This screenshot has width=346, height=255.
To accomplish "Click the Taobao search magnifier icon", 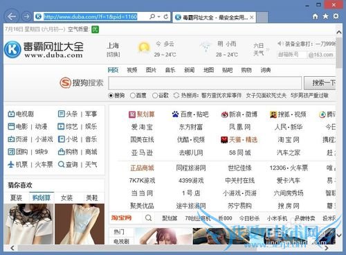I will (x=148, y=218).
